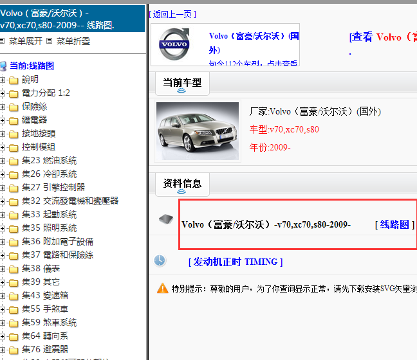This screenshot has height=360, width=417.
Task: Open Volvo（富豪/沃尔沃）(国外) brand link
Action: coord(254,43)
